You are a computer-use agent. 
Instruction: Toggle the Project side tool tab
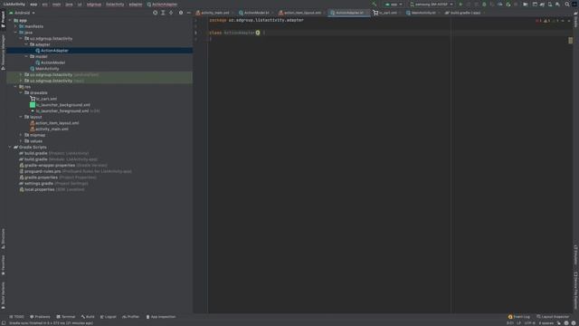click(x=3, y=19)
